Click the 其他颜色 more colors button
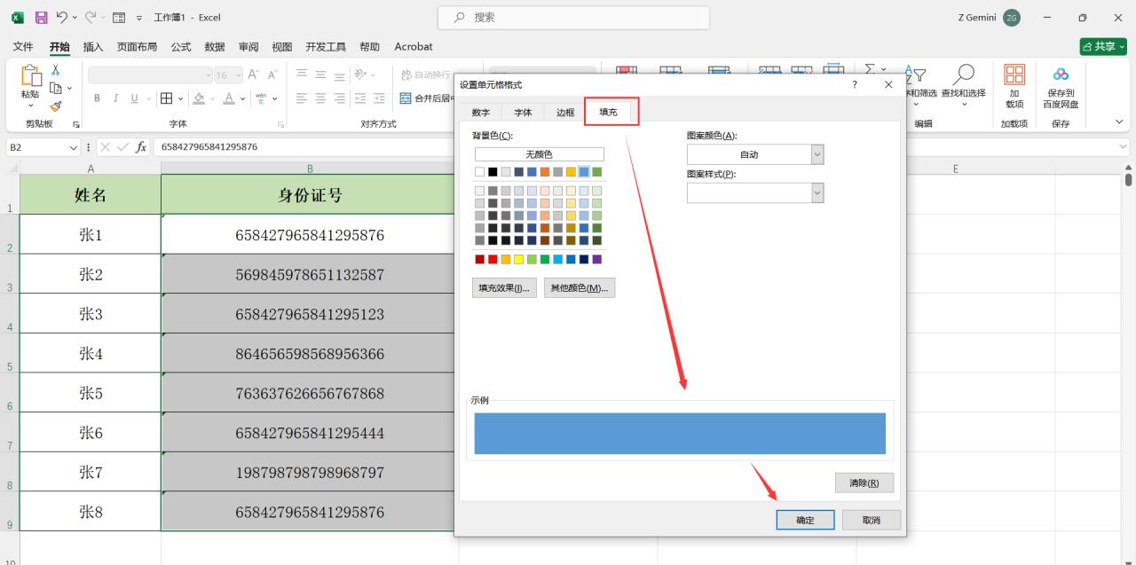 coord(580,287)
